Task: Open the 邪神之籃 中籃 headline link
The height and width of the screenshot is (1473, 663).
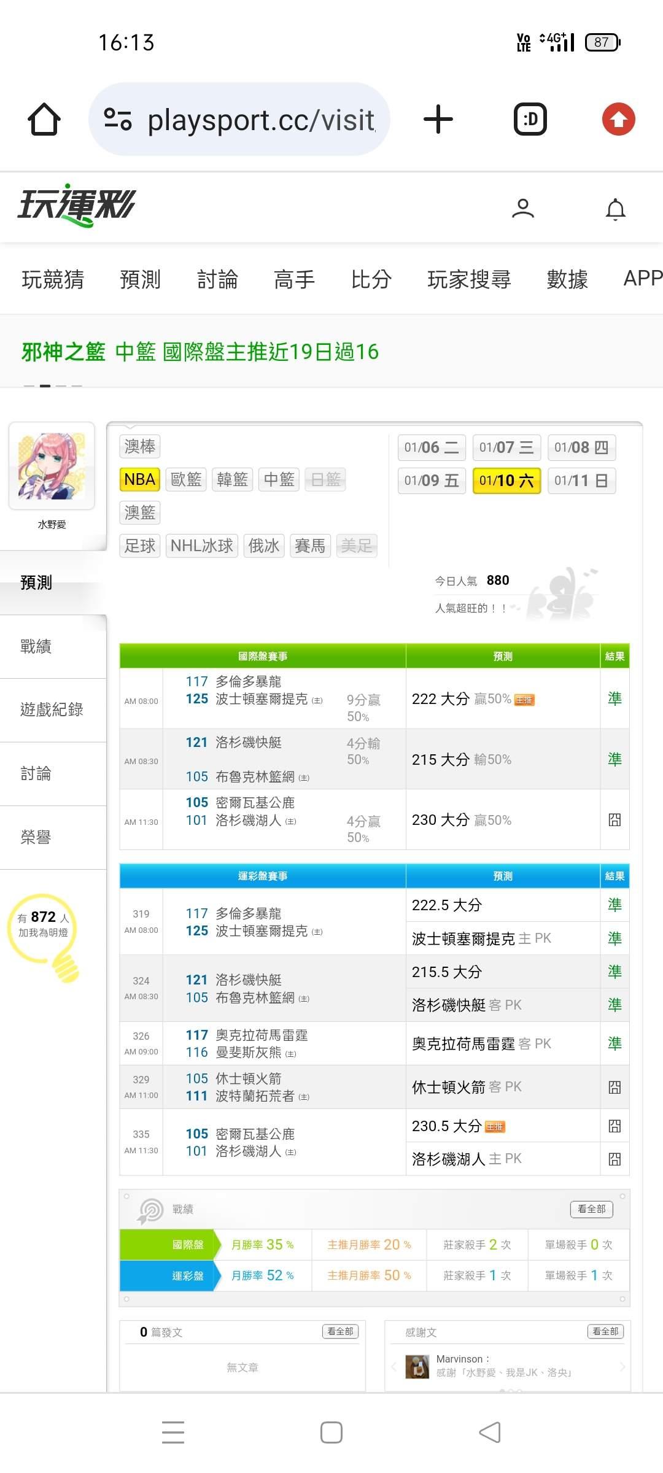Action: (200, 352)
